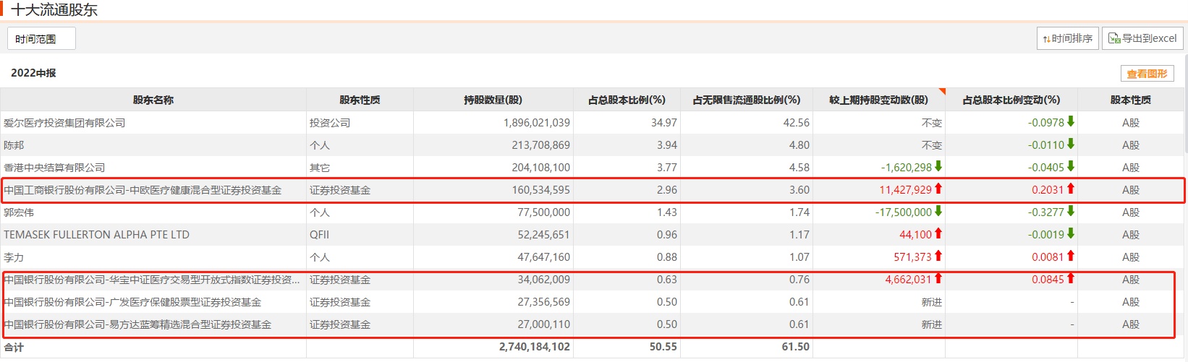1188x362 pixels.
Task: Click the 占总股本比例变动(%) column header
Action: tap(1011, 100)
